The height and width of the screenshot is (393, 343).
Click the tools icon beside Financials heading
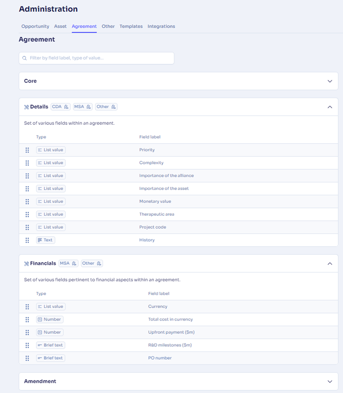point(26,264)
